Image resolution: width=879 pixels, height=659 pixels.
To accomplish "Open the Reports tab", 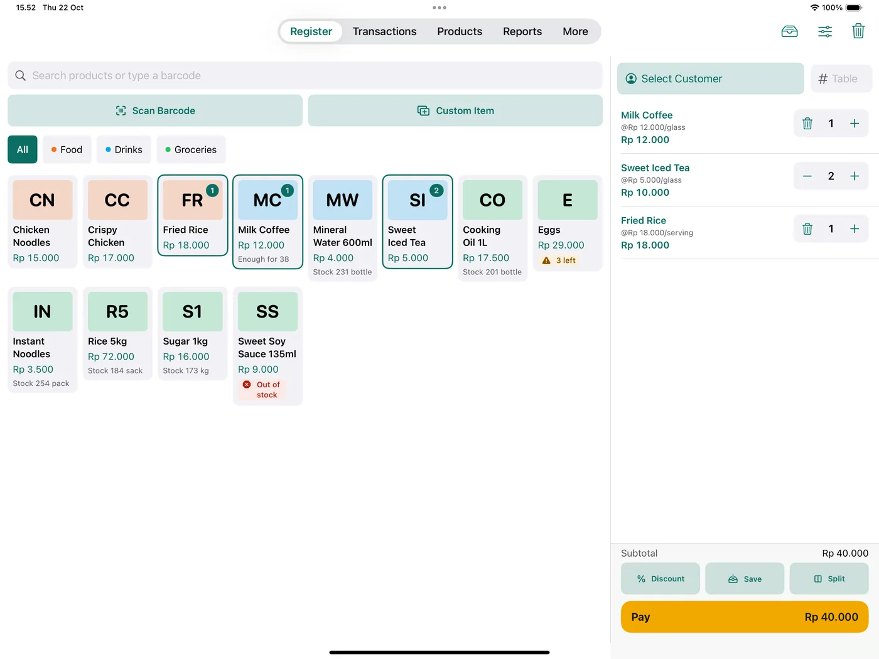I will 522,31.
